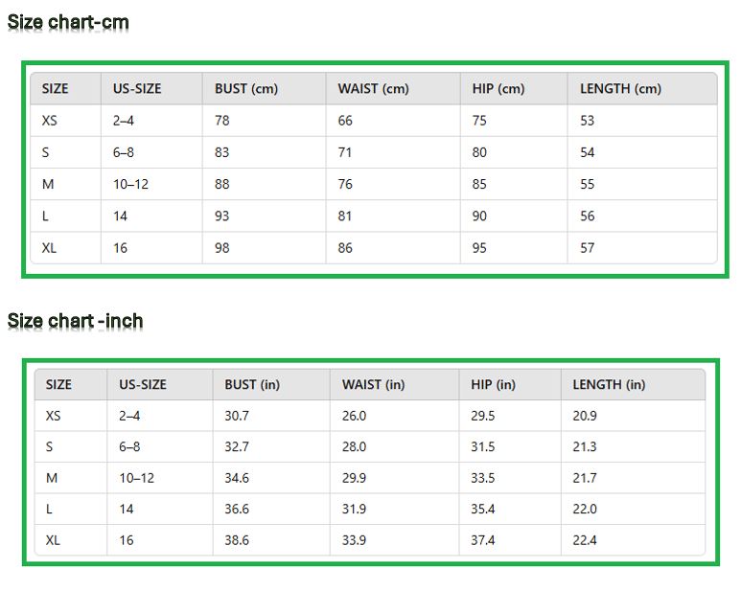Screen dimensions: 741x591
Task: Select the hip value 95 for XL
Action: 479,248
